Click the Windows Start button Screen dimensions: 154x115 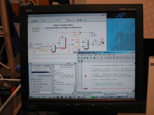tap(32, 97)
